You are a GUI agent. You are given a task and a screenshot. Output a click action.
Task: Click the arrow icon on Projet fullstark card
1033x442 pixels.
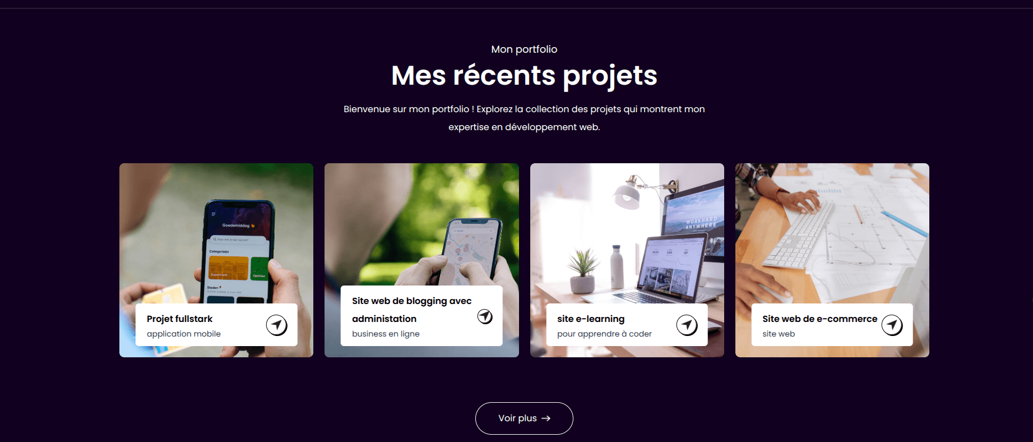[x=276, y=325]
